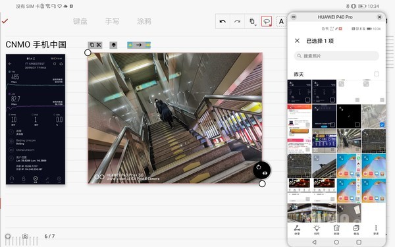Viewport: 395px width, 247px height.
Task: Click the 昨天 date header
Action: 299,74
